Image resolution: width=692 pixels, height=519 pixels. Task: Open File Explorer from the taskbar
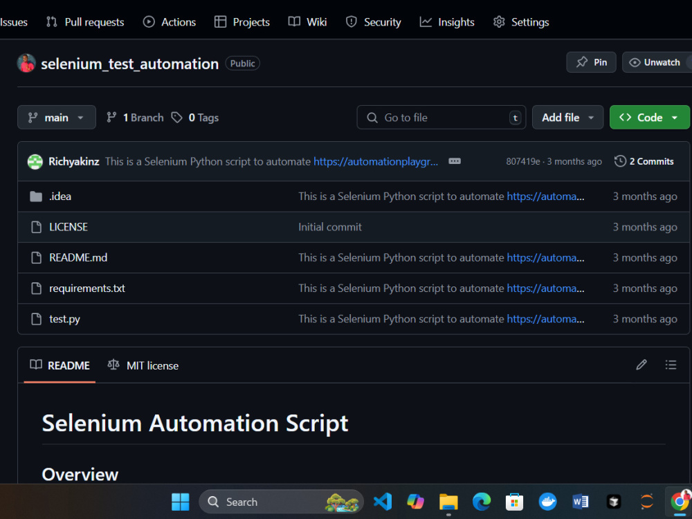coord(448,502)
